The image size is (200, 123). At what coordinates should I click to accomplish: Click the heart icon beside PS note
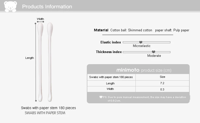point(101,97)
